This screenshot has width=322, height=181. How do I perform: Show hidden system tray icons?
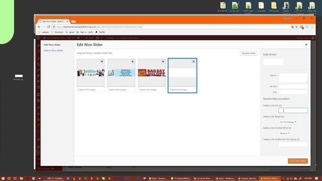click(283, 178)
